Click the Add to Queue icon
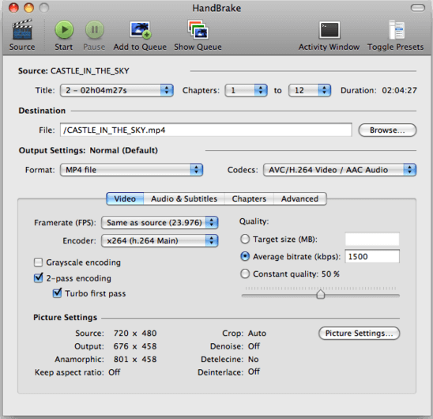 (x=141, y=29)
